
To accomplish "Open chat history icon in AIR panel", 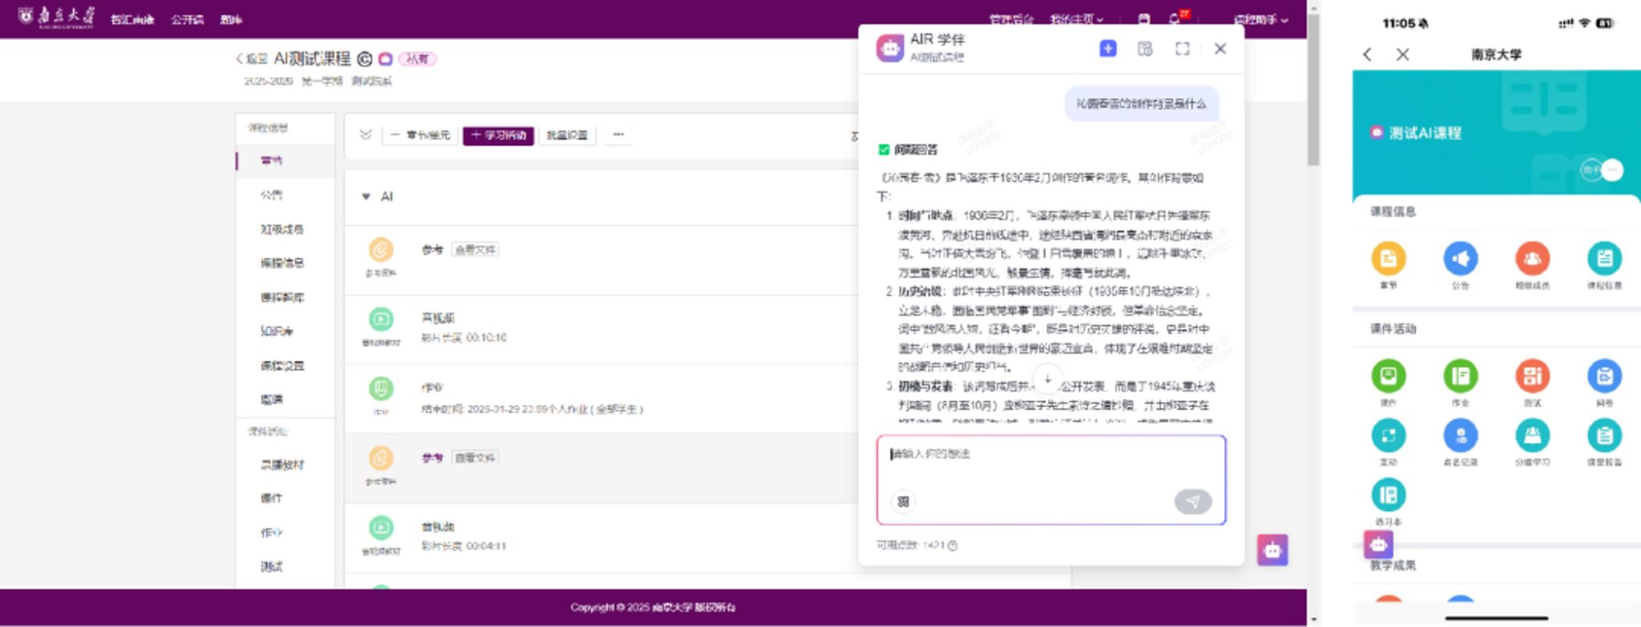I will click(1145, 49).
